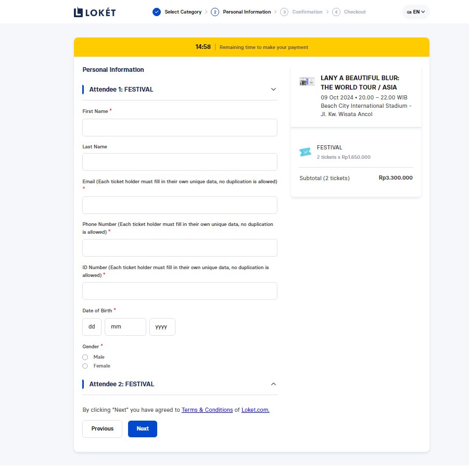Focus the ID Number input field
The width and height of the screenshot is (469, 468).
(180, 291)
